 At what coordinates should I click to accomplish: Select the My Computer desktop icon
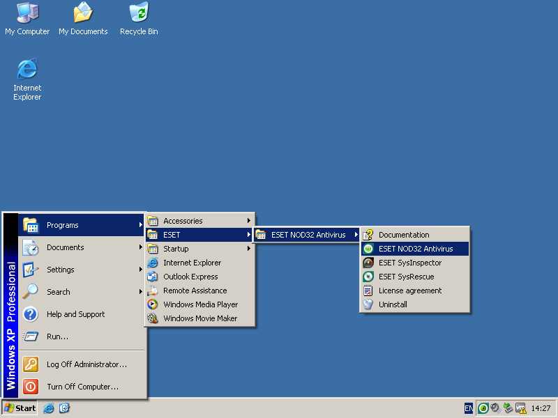pos(27,19)
